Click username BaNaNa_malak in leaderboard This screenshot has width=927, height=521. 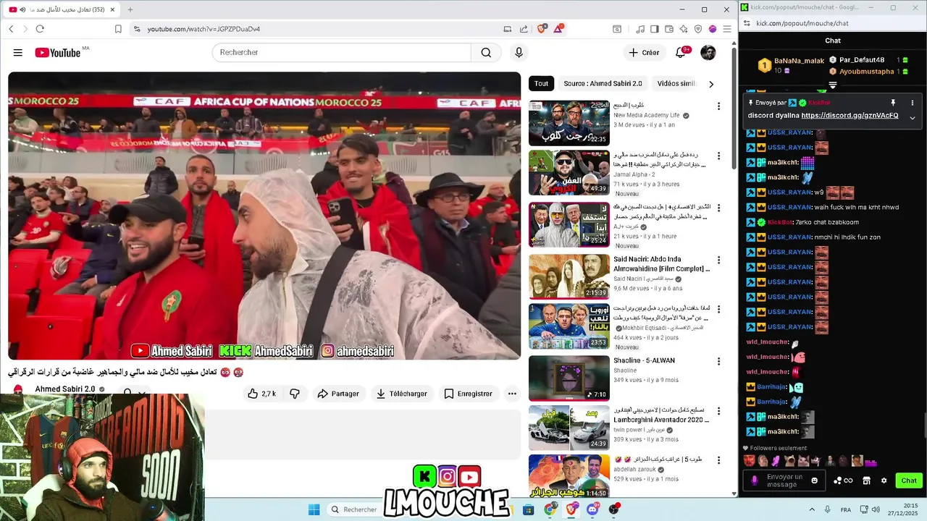coord(799,61)
